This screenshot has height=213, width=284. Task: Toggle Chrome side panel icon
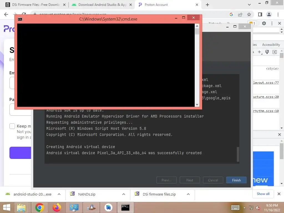coord(260,14)
